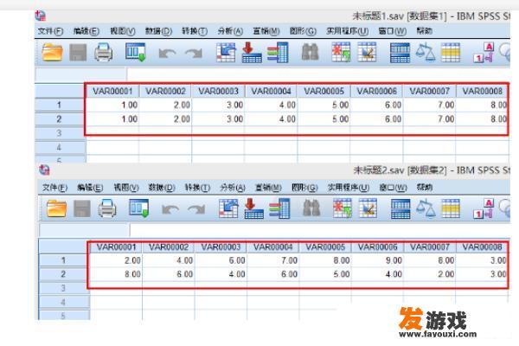
Task: Click Insert variable icon in 数据集2 window
Action: click(368, 208)
